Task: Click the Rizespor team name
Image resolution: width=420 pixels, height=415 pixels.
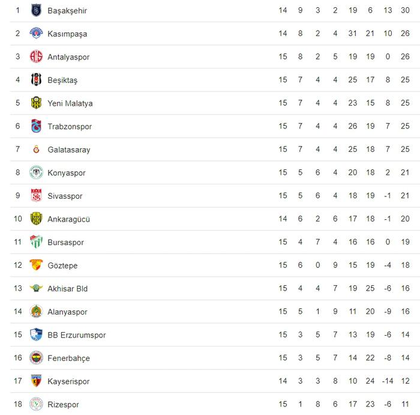Action: point(63,405)
